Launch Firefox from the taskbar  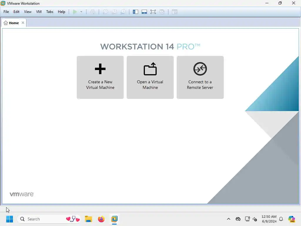101,219
